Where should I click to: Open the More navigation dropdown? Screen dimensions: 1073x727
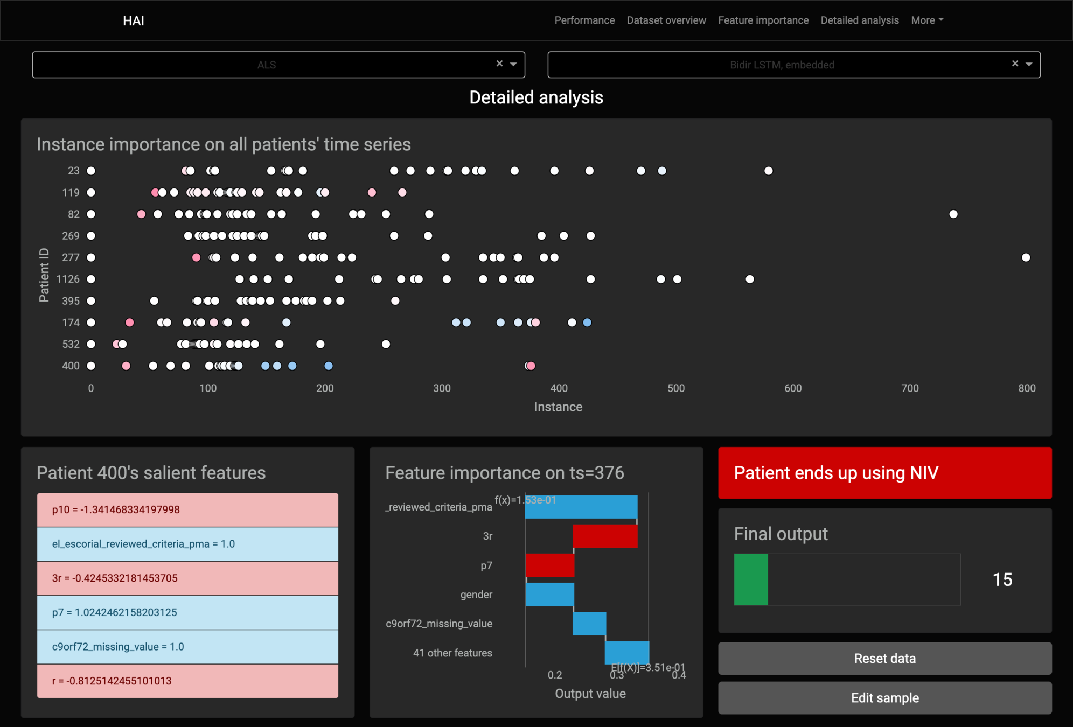coord(926,20)
